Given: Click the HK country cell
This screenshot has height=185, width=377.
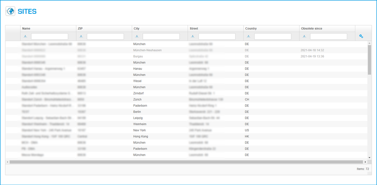Looking at the screenshot, I should [x=271, y=137].
